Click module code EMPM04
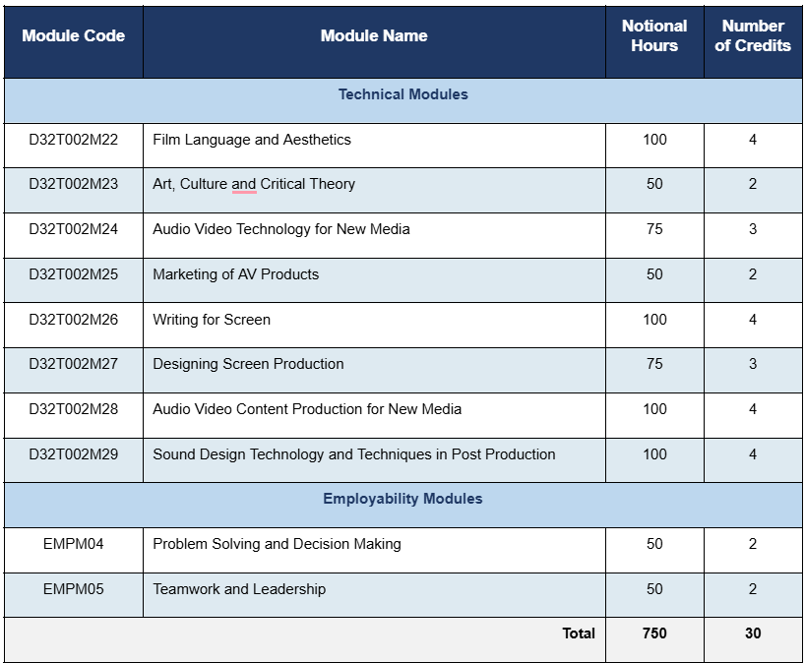The image size is (805, 663). pos(74,544)
